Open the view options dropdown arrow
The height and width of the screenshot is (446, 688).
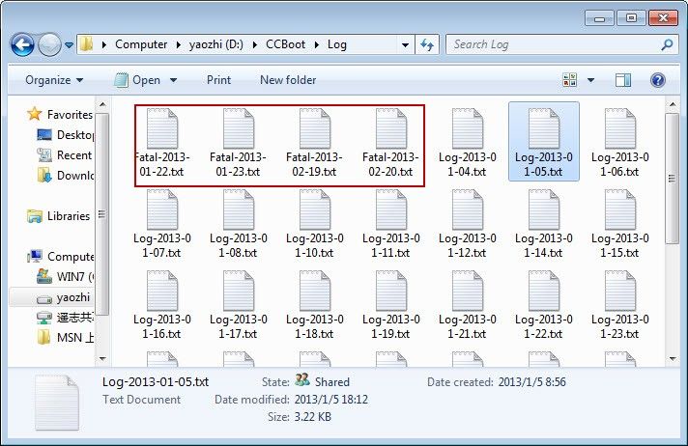pos(590,80)
